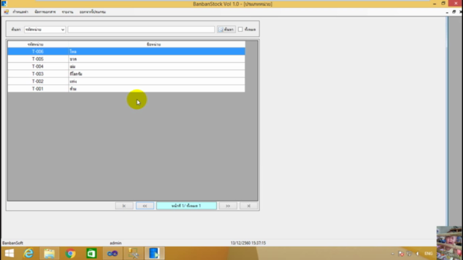
Task: Go to next page with >> button
Action: coord(228,206)
